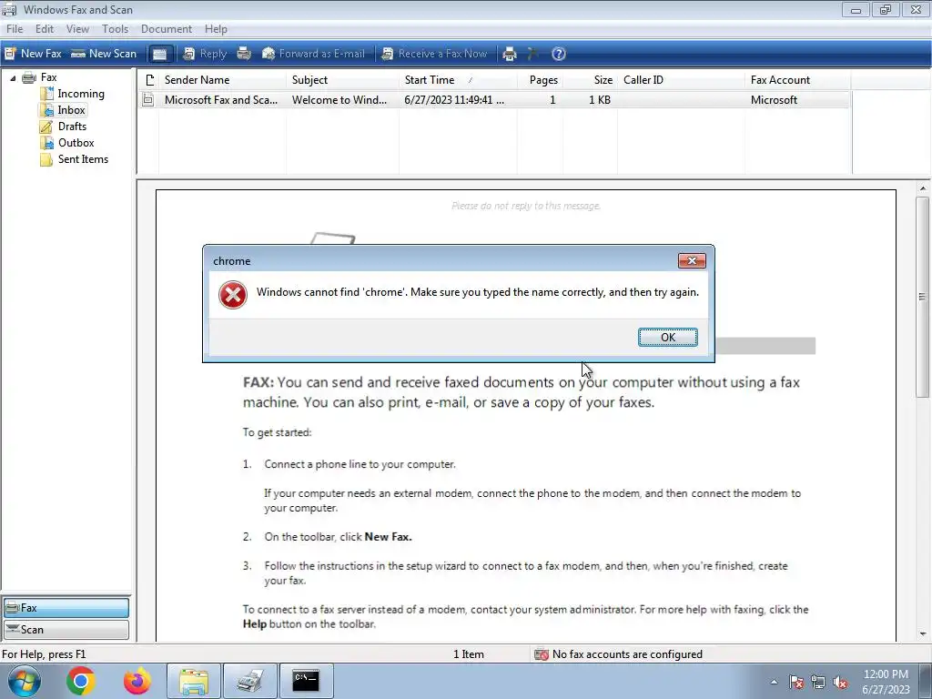
Task: Click the Forward as E-mail button
Action: (313, 54)
